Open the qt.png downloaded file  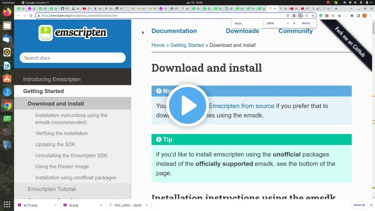pyautogui.click(x=74, y=205)
